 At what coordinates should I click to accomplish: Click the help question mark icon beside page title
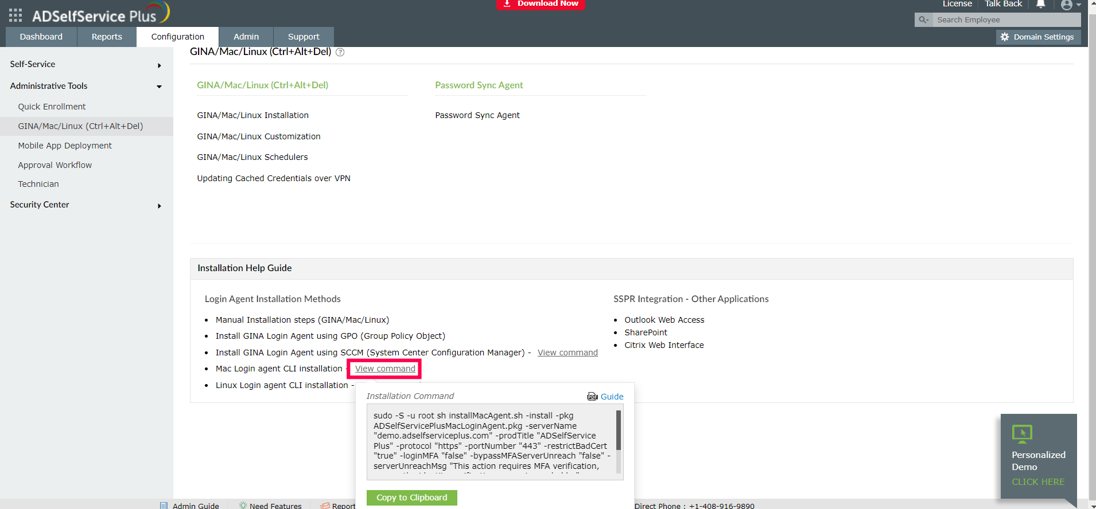(340, 52)
